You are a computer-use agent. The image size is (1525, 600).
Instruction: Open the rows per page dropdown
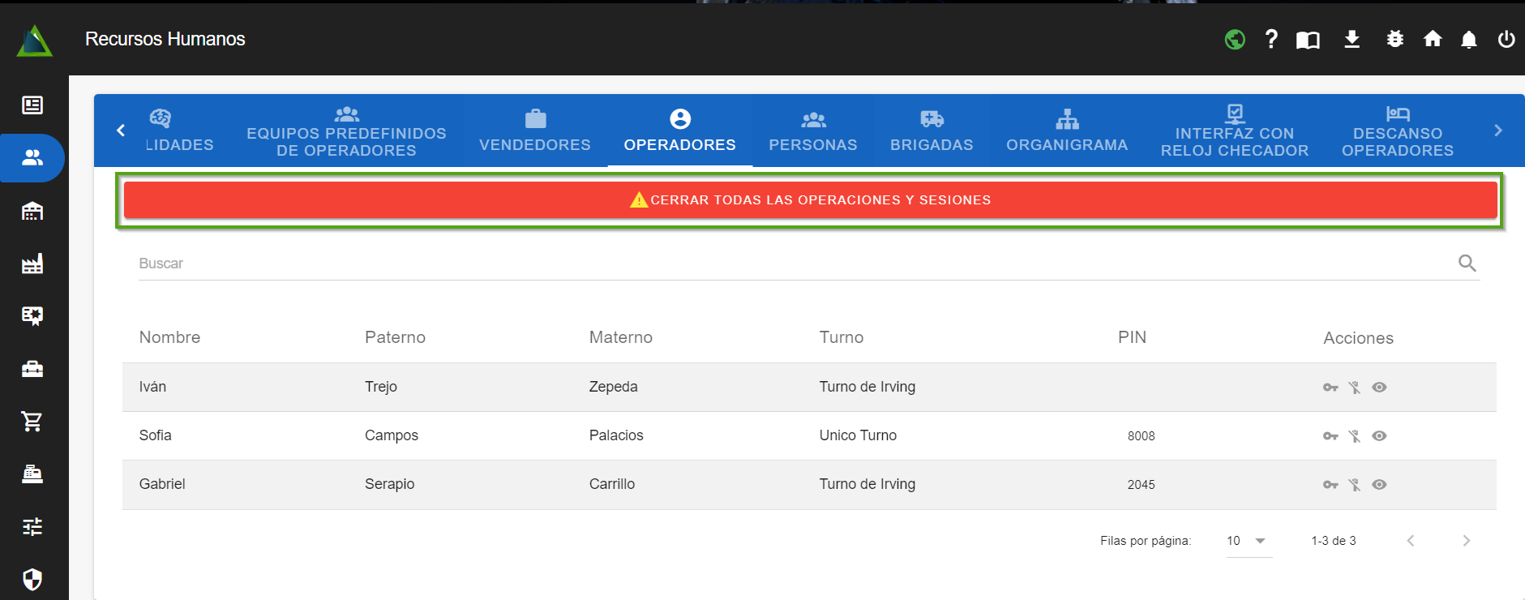(1248, 541)
